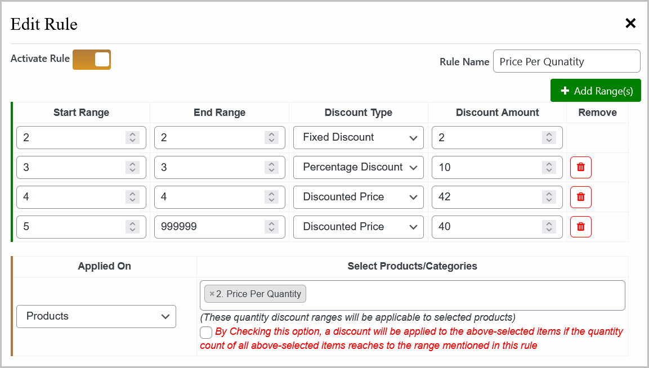Screen dimensions: 649x368
Task: Click the Add Range(s) button
Action: pyautogui.click(x=596, y=90)
